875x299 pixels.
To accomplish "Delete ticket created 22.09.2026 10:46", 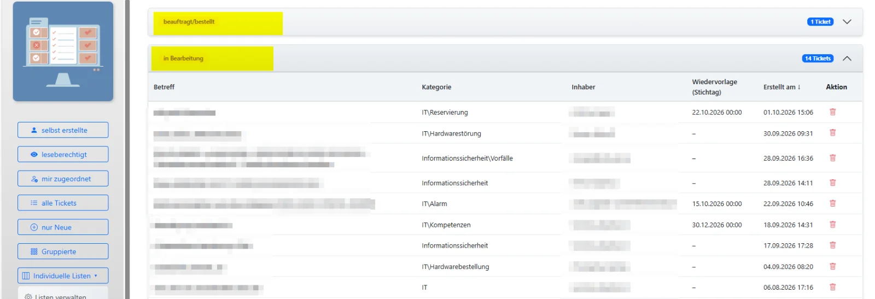I will click(x=832, y=203).
